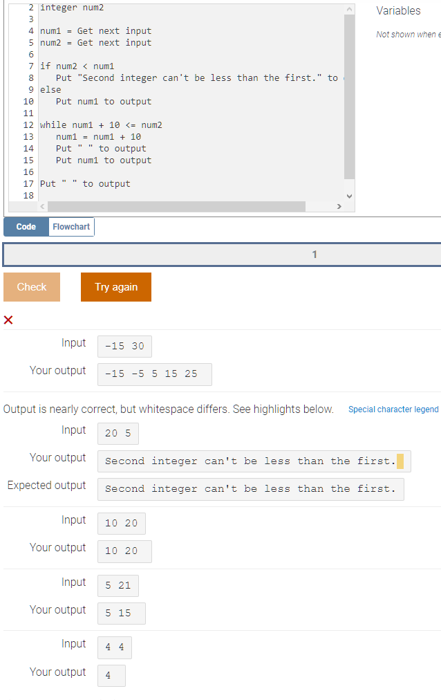This screenshot has height=700, width=441.
Task: Click output box '5 15'
Action: (x=122, y=614)
